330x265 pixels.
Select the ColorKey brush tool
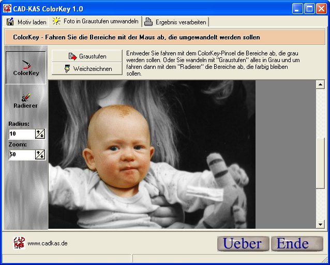(x=26, y=67)
